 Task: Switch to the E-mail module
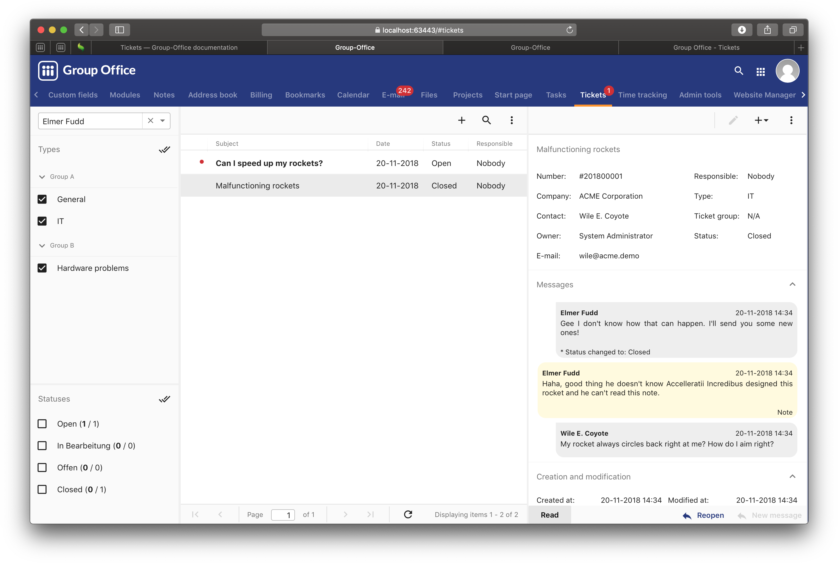(393, 95)
